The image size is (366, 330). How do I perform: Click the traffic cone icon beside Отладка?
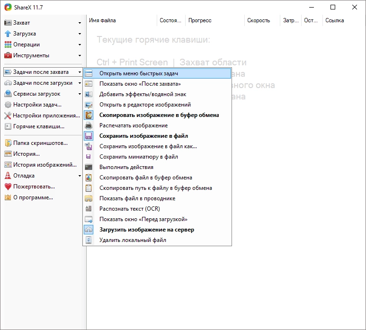[x=8, y=176]
